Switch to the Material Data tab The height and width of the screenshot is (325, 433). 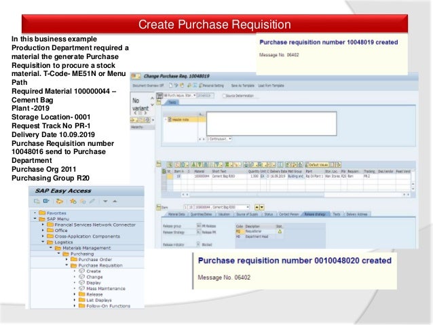(176, 214)
